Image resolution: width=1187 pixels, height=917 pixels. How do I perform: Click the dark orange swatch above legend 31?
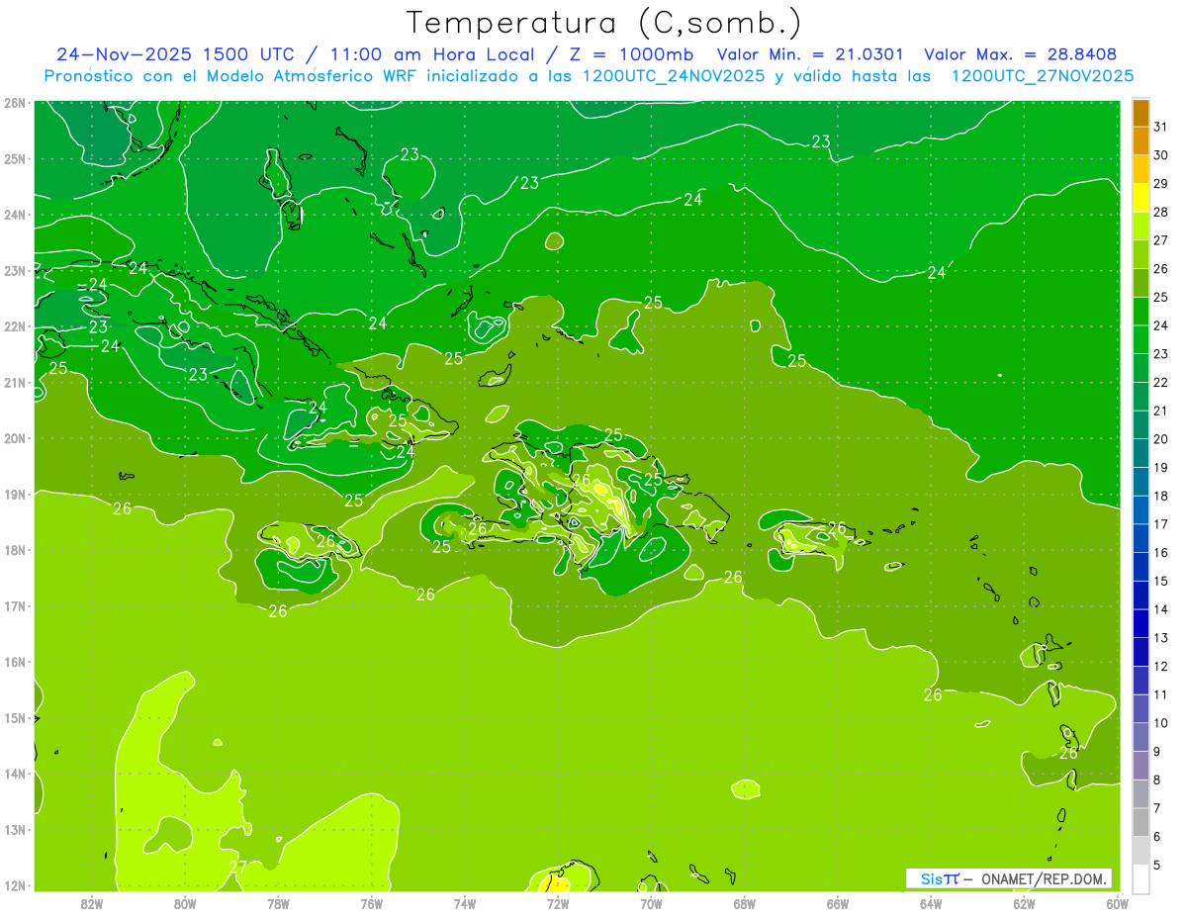click(x=1141, y=114)
